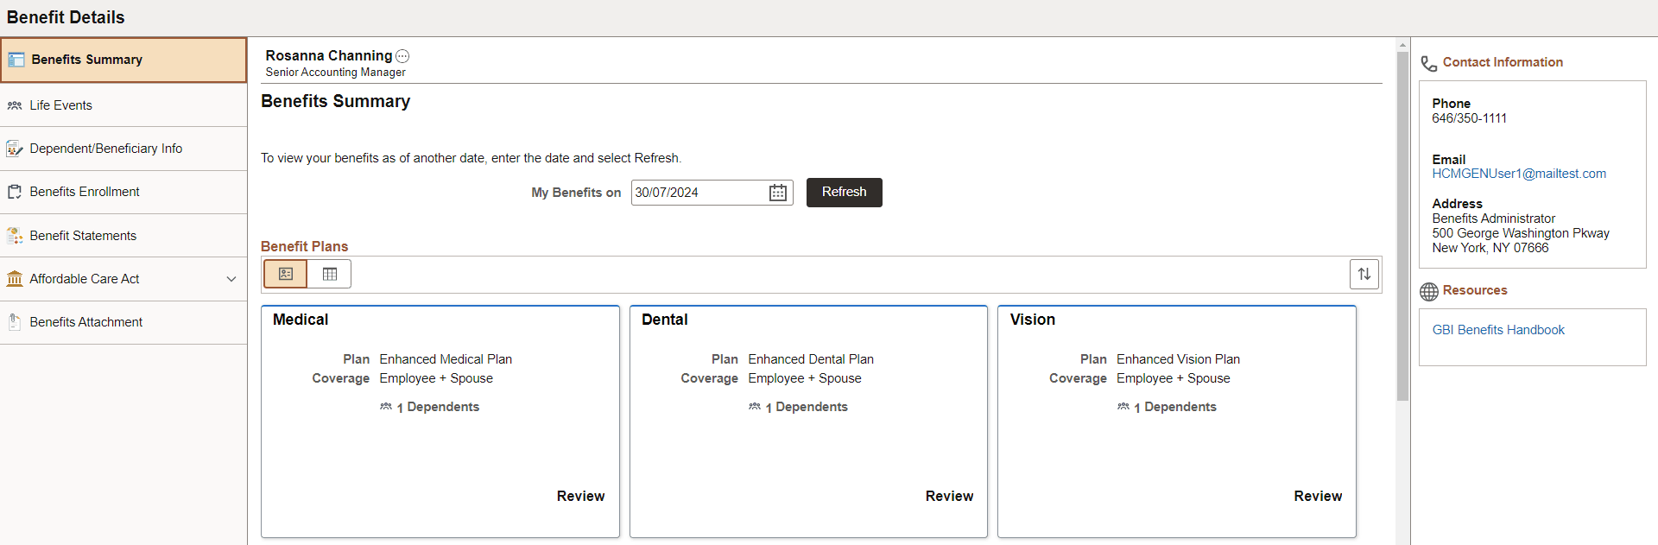Viewport: 1658px width, 545px height.
Task: Select Benefit Statements in sidebar
Action: pyautogui.click(x=123, y=236)
